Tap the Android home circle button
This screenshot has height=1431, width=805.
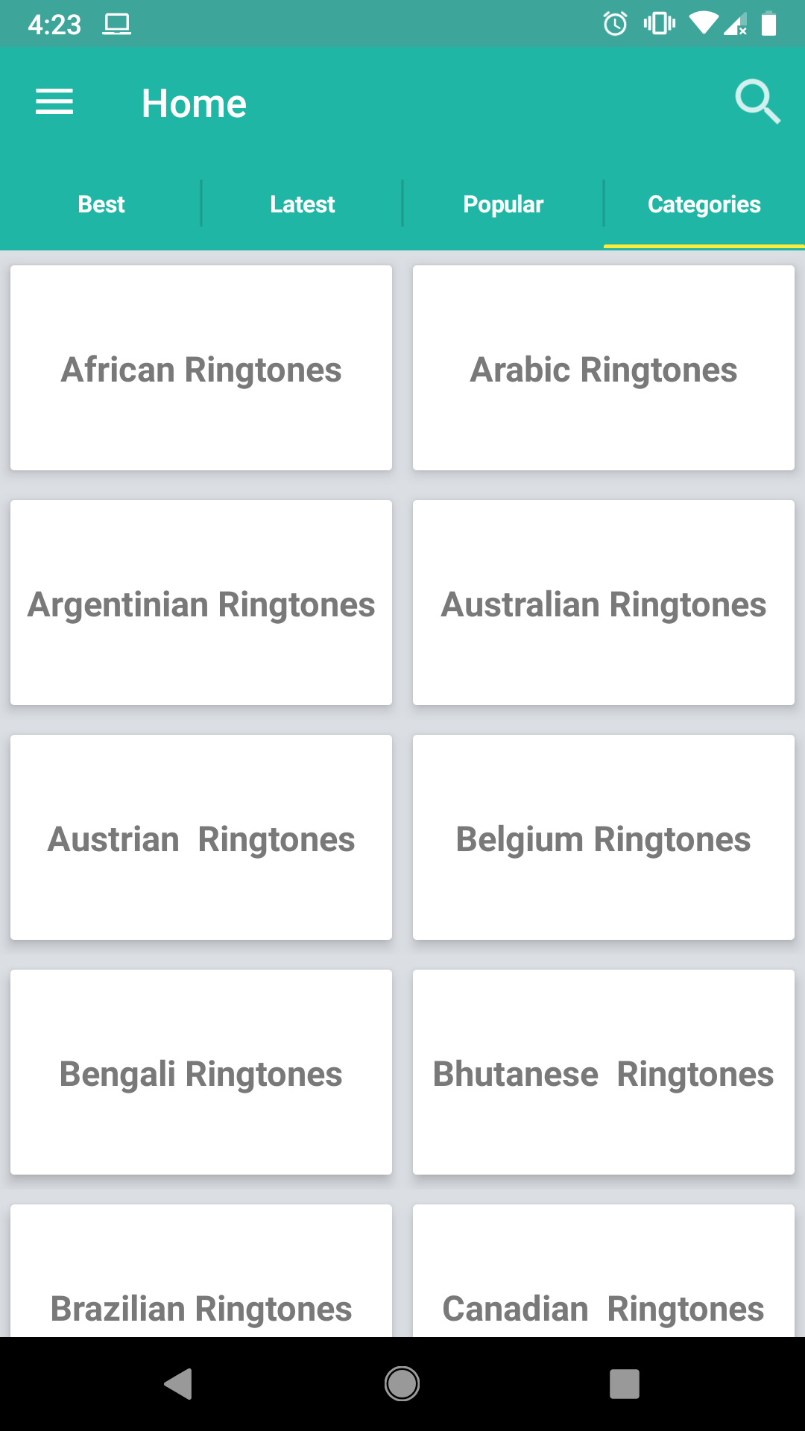click(402, 1384)
